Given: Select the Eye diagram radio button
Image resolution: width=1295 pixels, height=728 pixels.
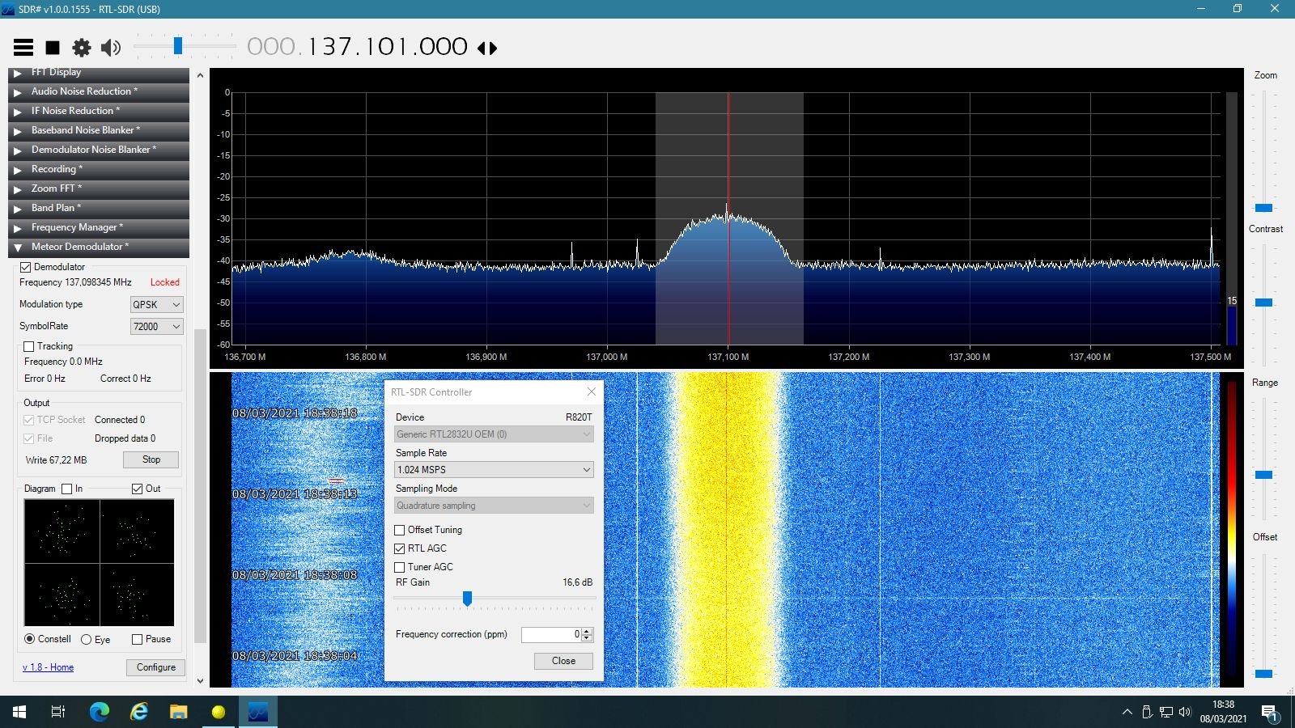Looking at the screenshot, I should pos(87,639).
